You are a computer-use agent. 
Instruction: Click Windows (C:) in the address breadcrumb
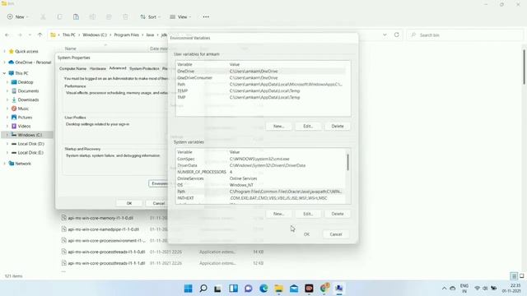(x=95, y=35)
